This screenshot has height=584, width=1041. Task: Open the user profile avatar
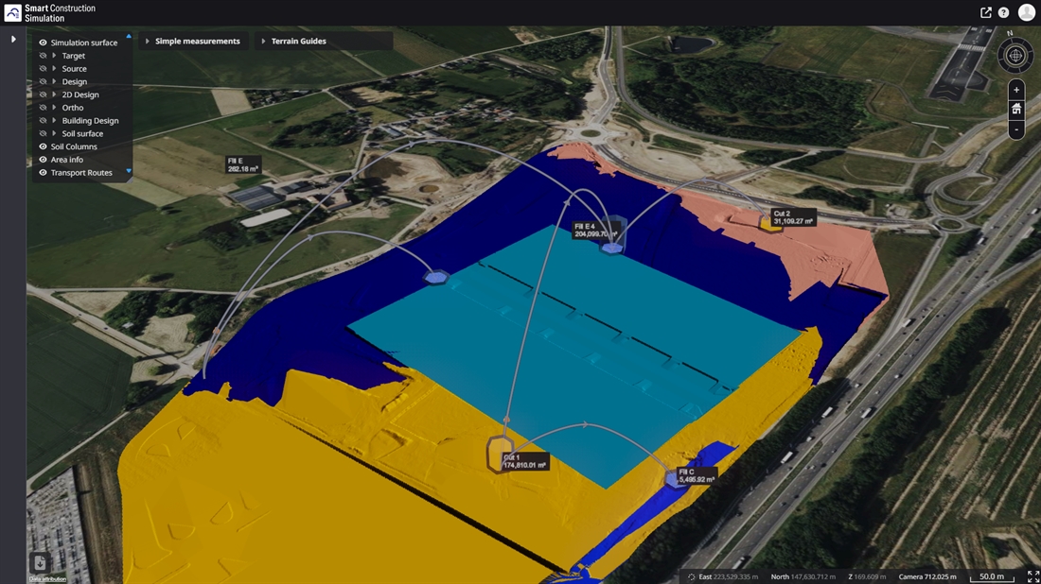1026,12
